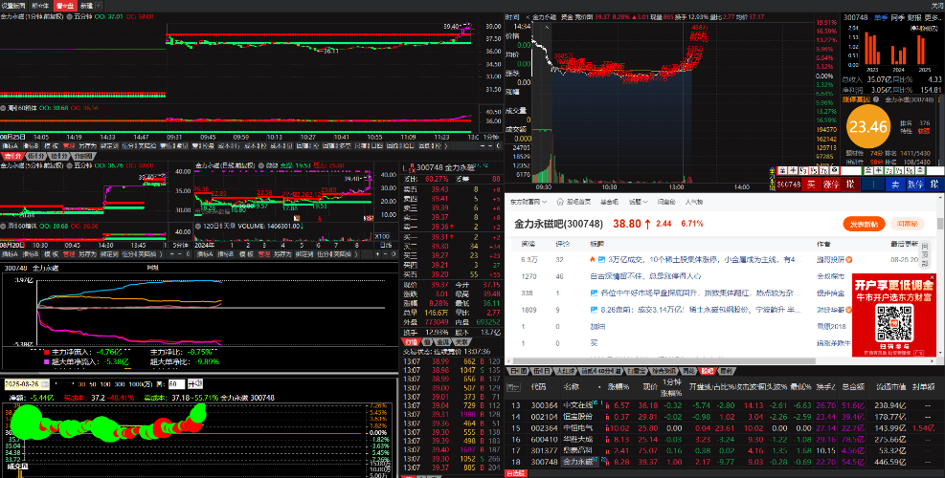Switch to the 拾分 period tab
The width and height of the screenshot is (945, 478).
(x=56, y=156)
